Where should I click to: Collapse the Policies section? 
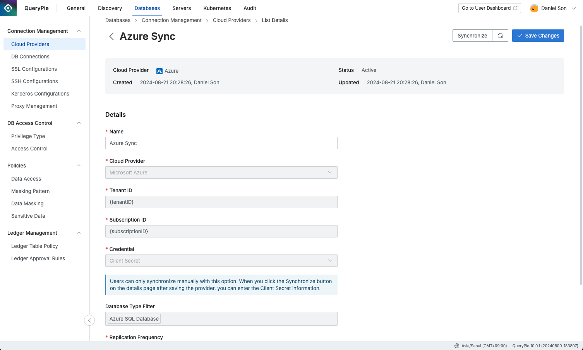coord(79,166)
